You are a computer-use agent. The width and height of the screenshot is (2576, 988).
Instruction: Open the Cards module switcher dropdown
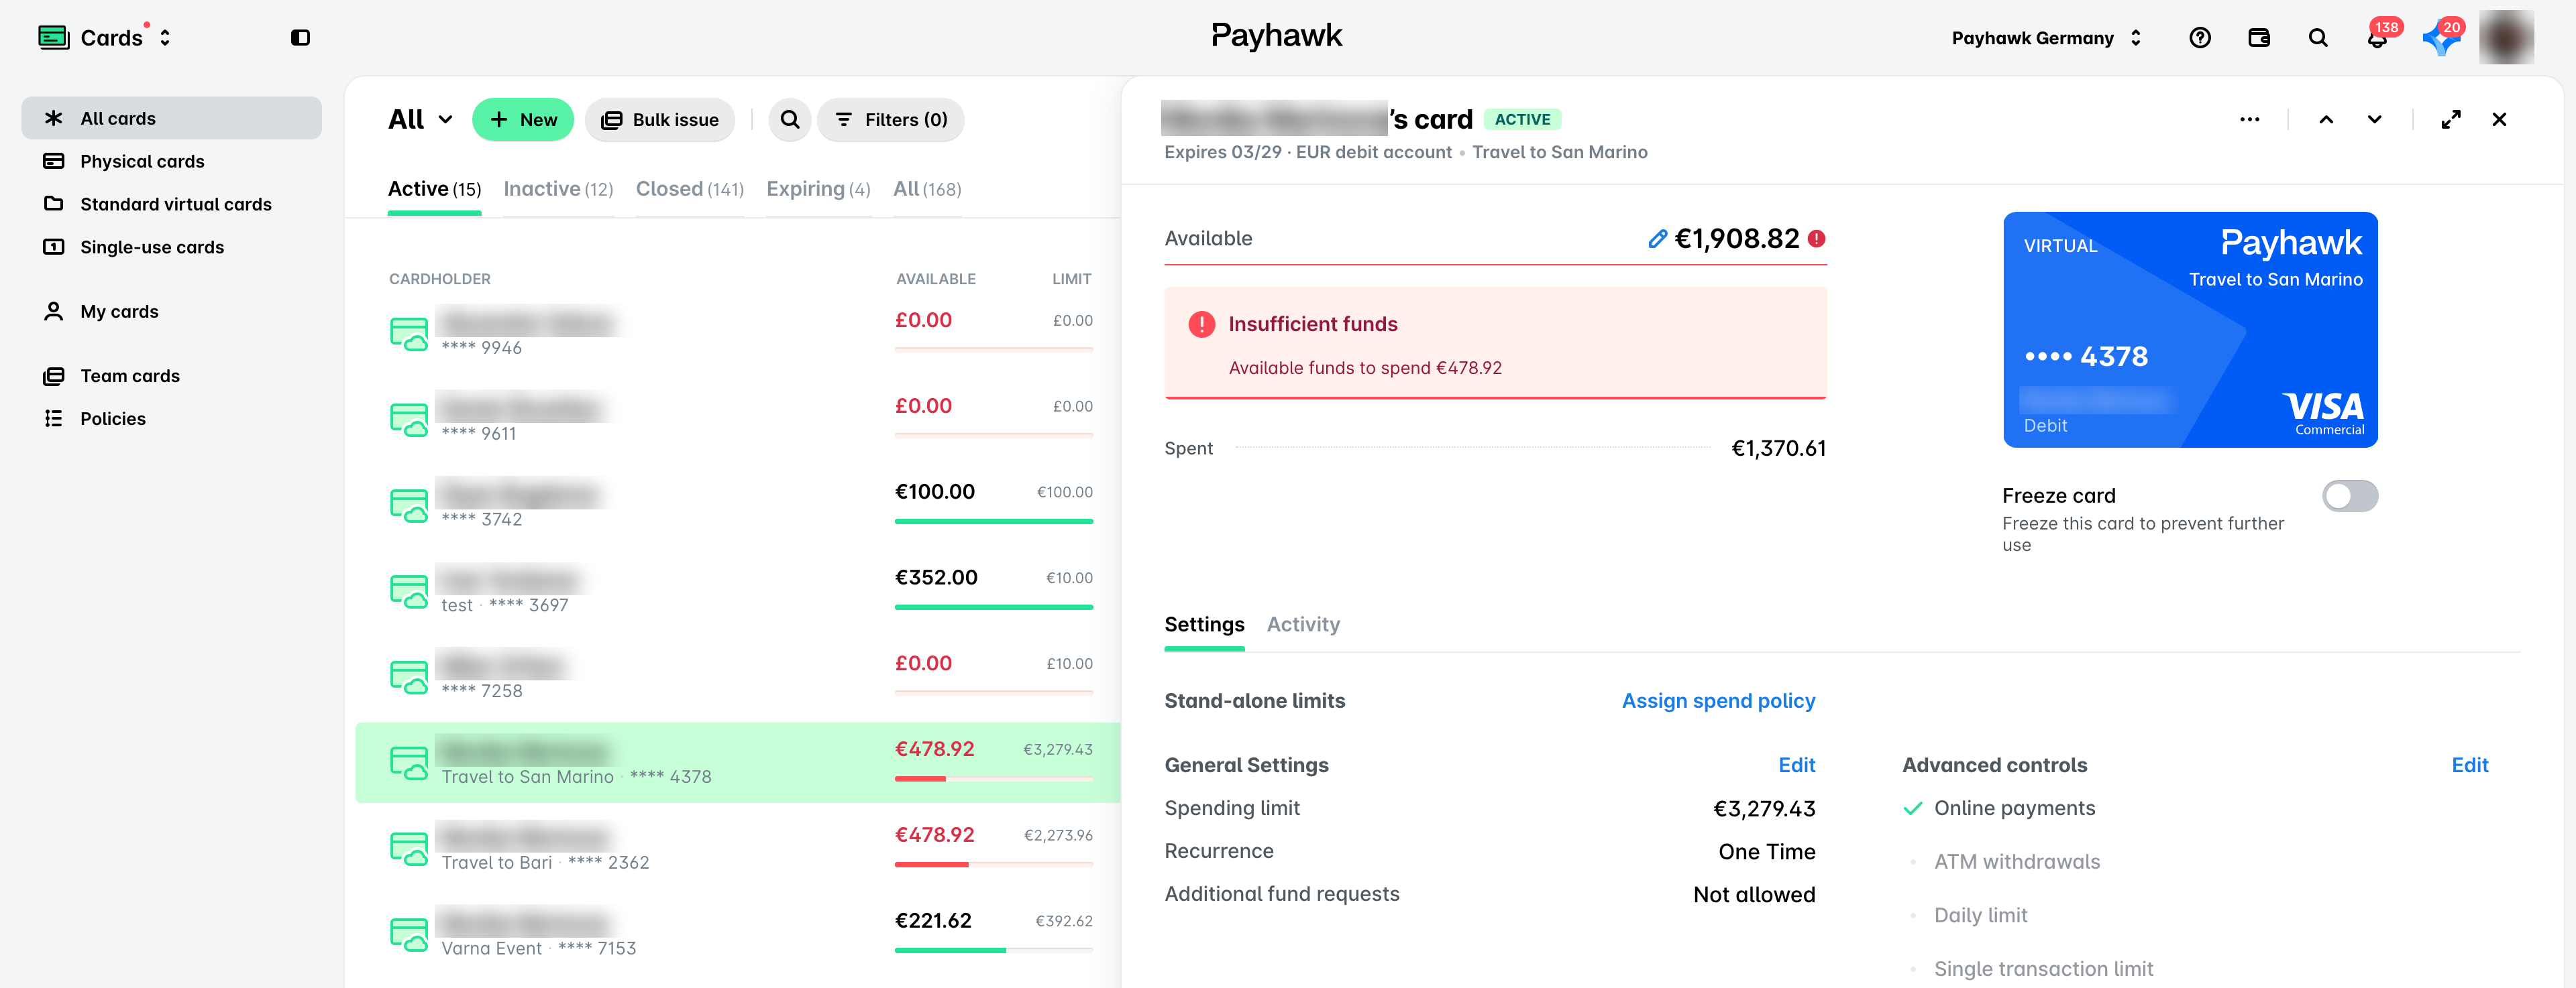click(105, 38)
